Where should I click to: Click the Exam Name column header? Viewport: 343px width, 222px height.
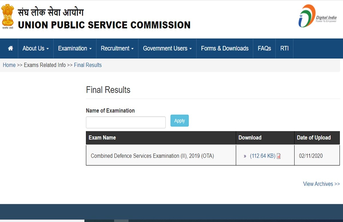pyautogui.click(x=102, y=138)
